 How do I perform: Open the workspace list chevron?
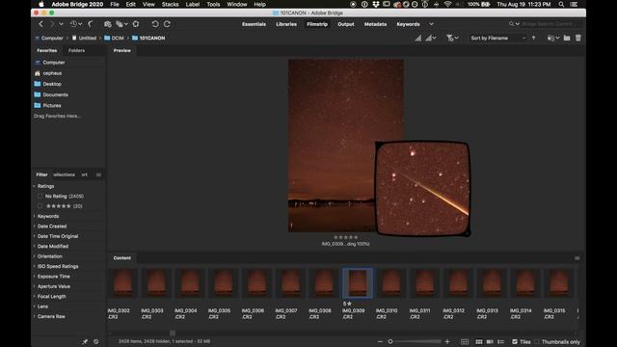431,24
